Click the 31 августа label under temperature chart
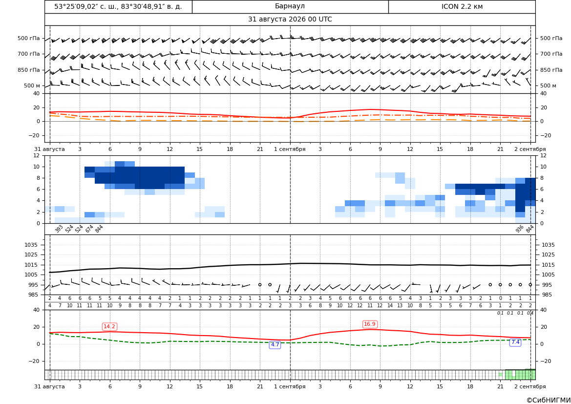The width and height of the screenshot is (571, 404). 49,149
